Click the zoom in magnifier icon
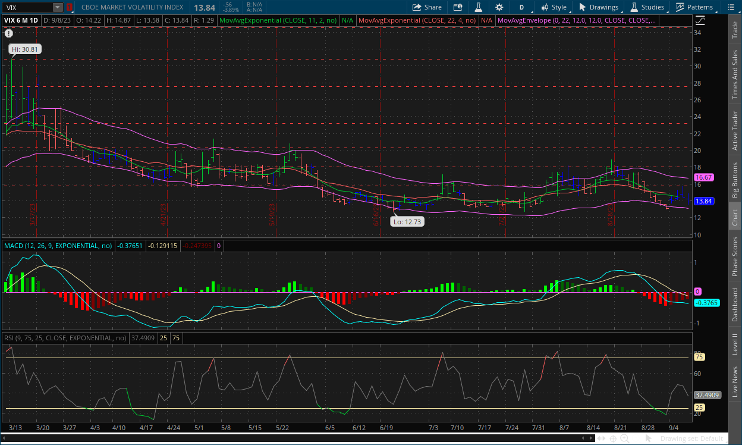The height and width of the screenshot is (445, 742). tap(625, 438)
